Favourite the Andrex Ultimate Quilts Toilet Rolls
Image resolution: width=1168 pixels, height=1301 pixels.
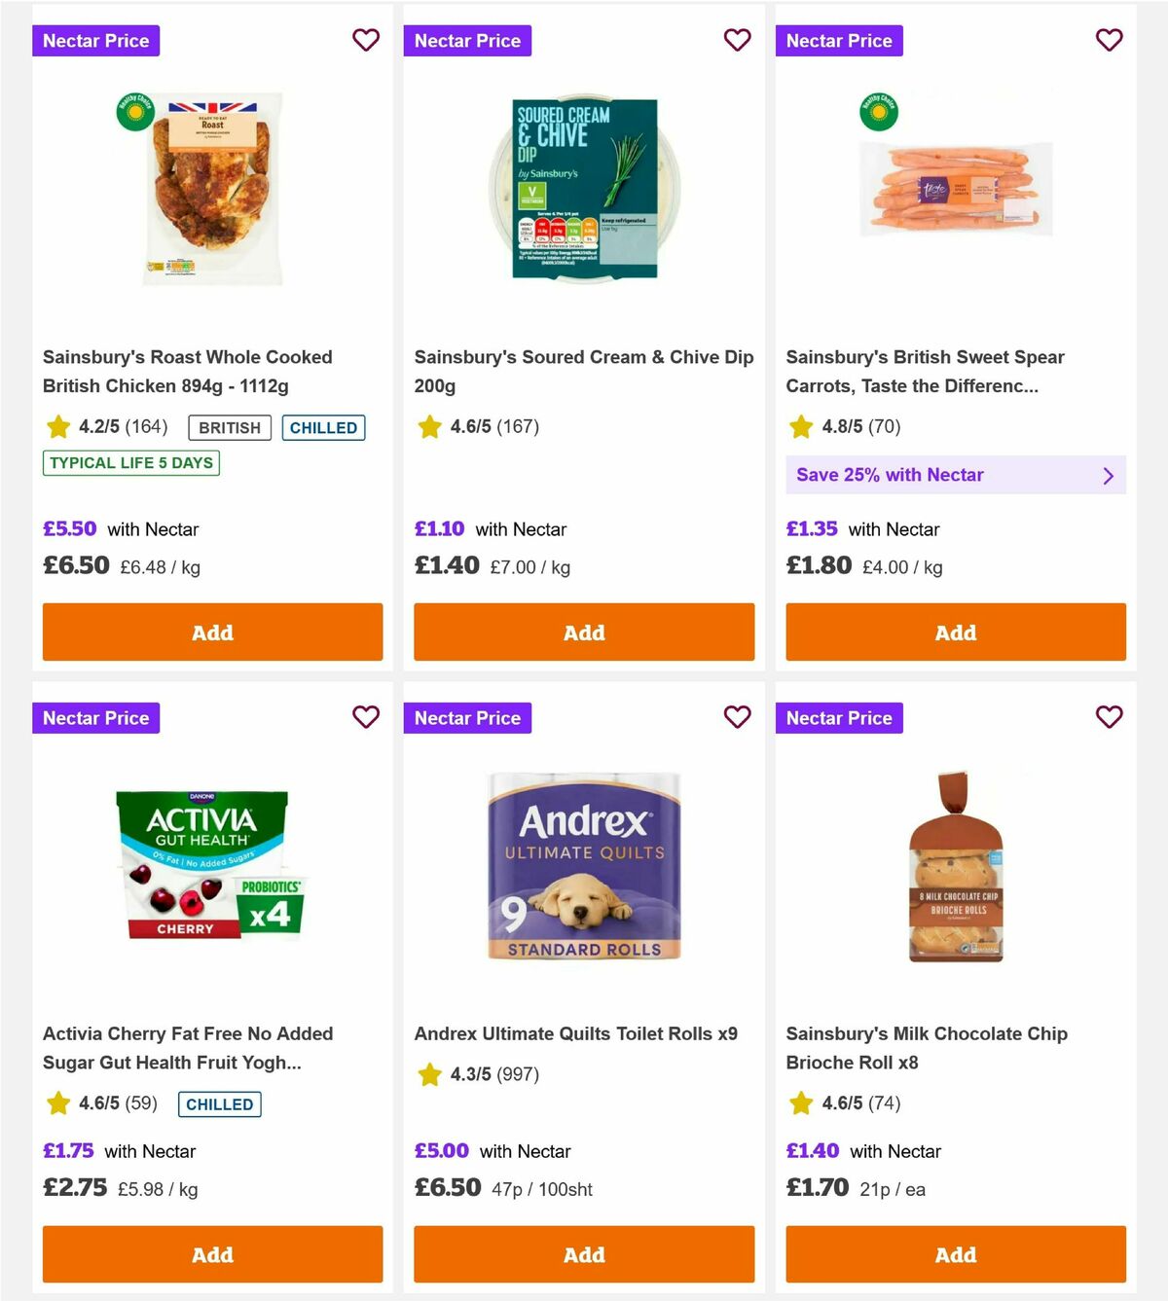[738, 717]
